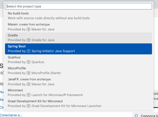Click the 'Spring Initializr Java Support' text
This screenshot has width=158, height=117.
tap(53, 51)
